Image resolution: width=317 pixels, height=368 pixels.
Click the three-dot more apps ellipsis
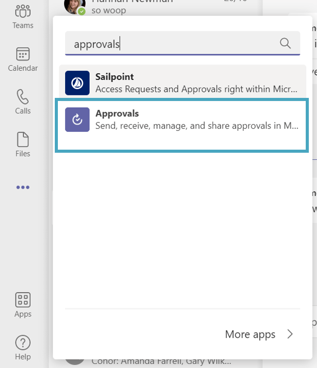[23, 187]
